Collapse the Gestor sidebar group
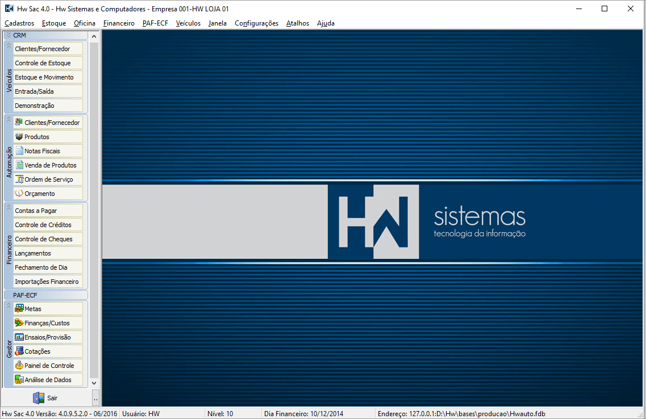Image resolution: width=646 pixels, height=419 pixels. [x=9, y=305]
